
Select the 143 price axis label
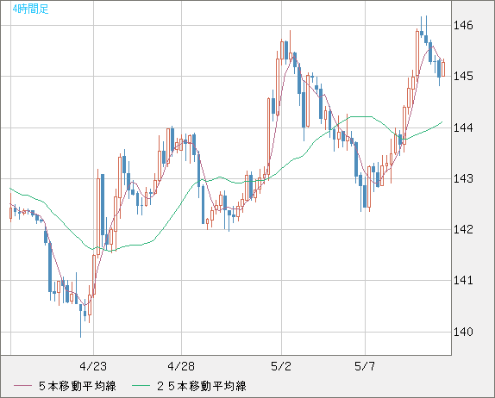pyautogui.click(x=463, y=178)
